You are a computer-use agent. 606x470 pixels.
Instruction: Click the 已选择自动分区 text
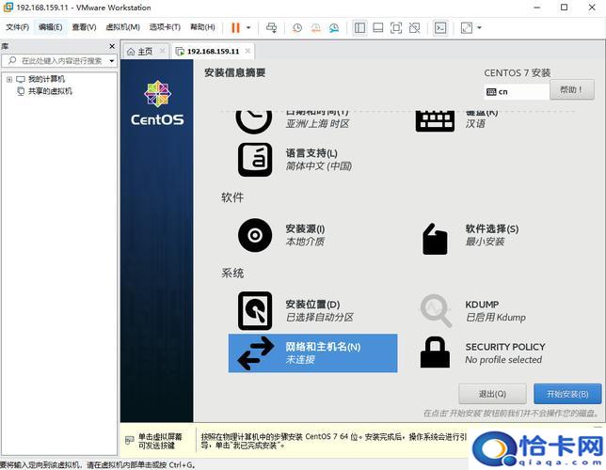tap(320, 318)
